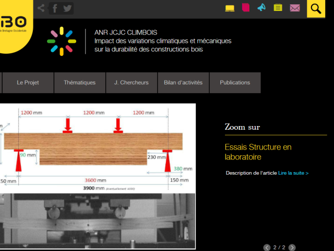Open the J. Chercheurs menu
This screenshot has width=334, height=251.
(x=132, y=83)
